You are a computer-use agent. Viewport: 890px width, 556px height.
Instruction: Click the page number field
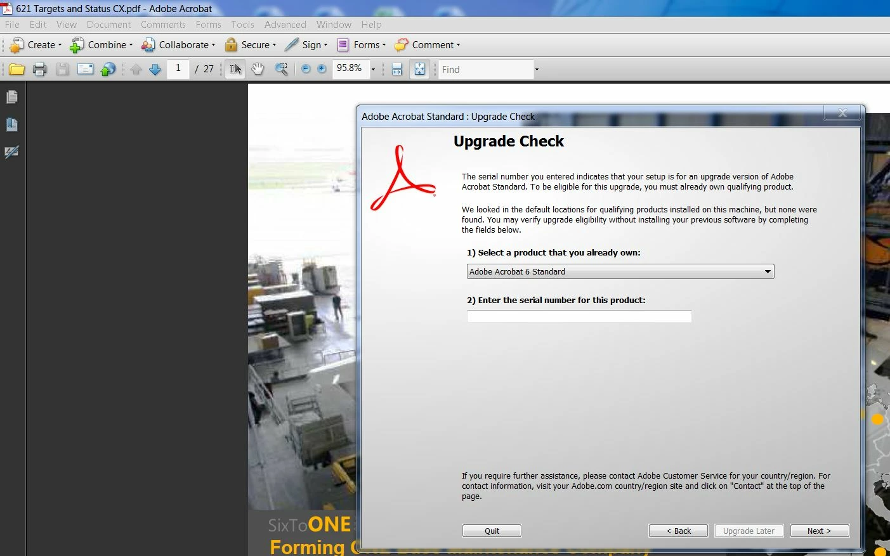(178, 68)
